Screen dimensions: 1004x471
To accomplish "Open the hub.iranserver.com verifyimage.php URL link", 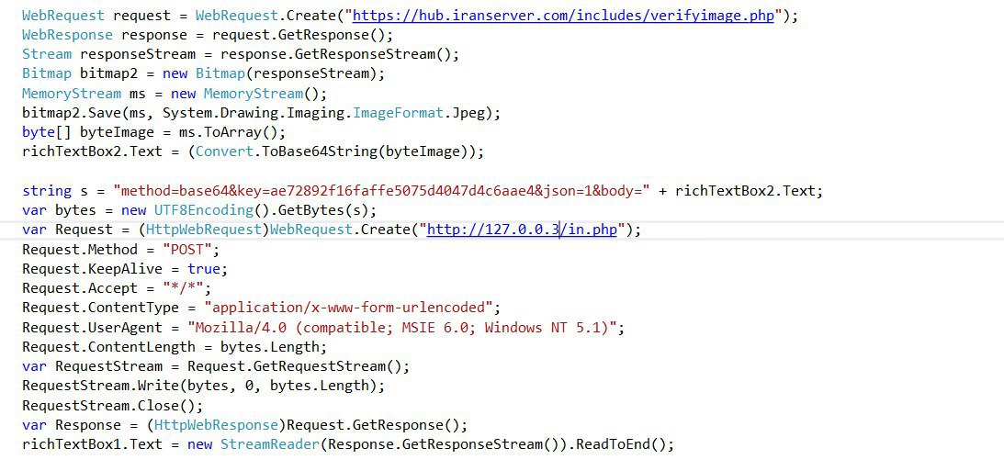I will click(563, 16).
